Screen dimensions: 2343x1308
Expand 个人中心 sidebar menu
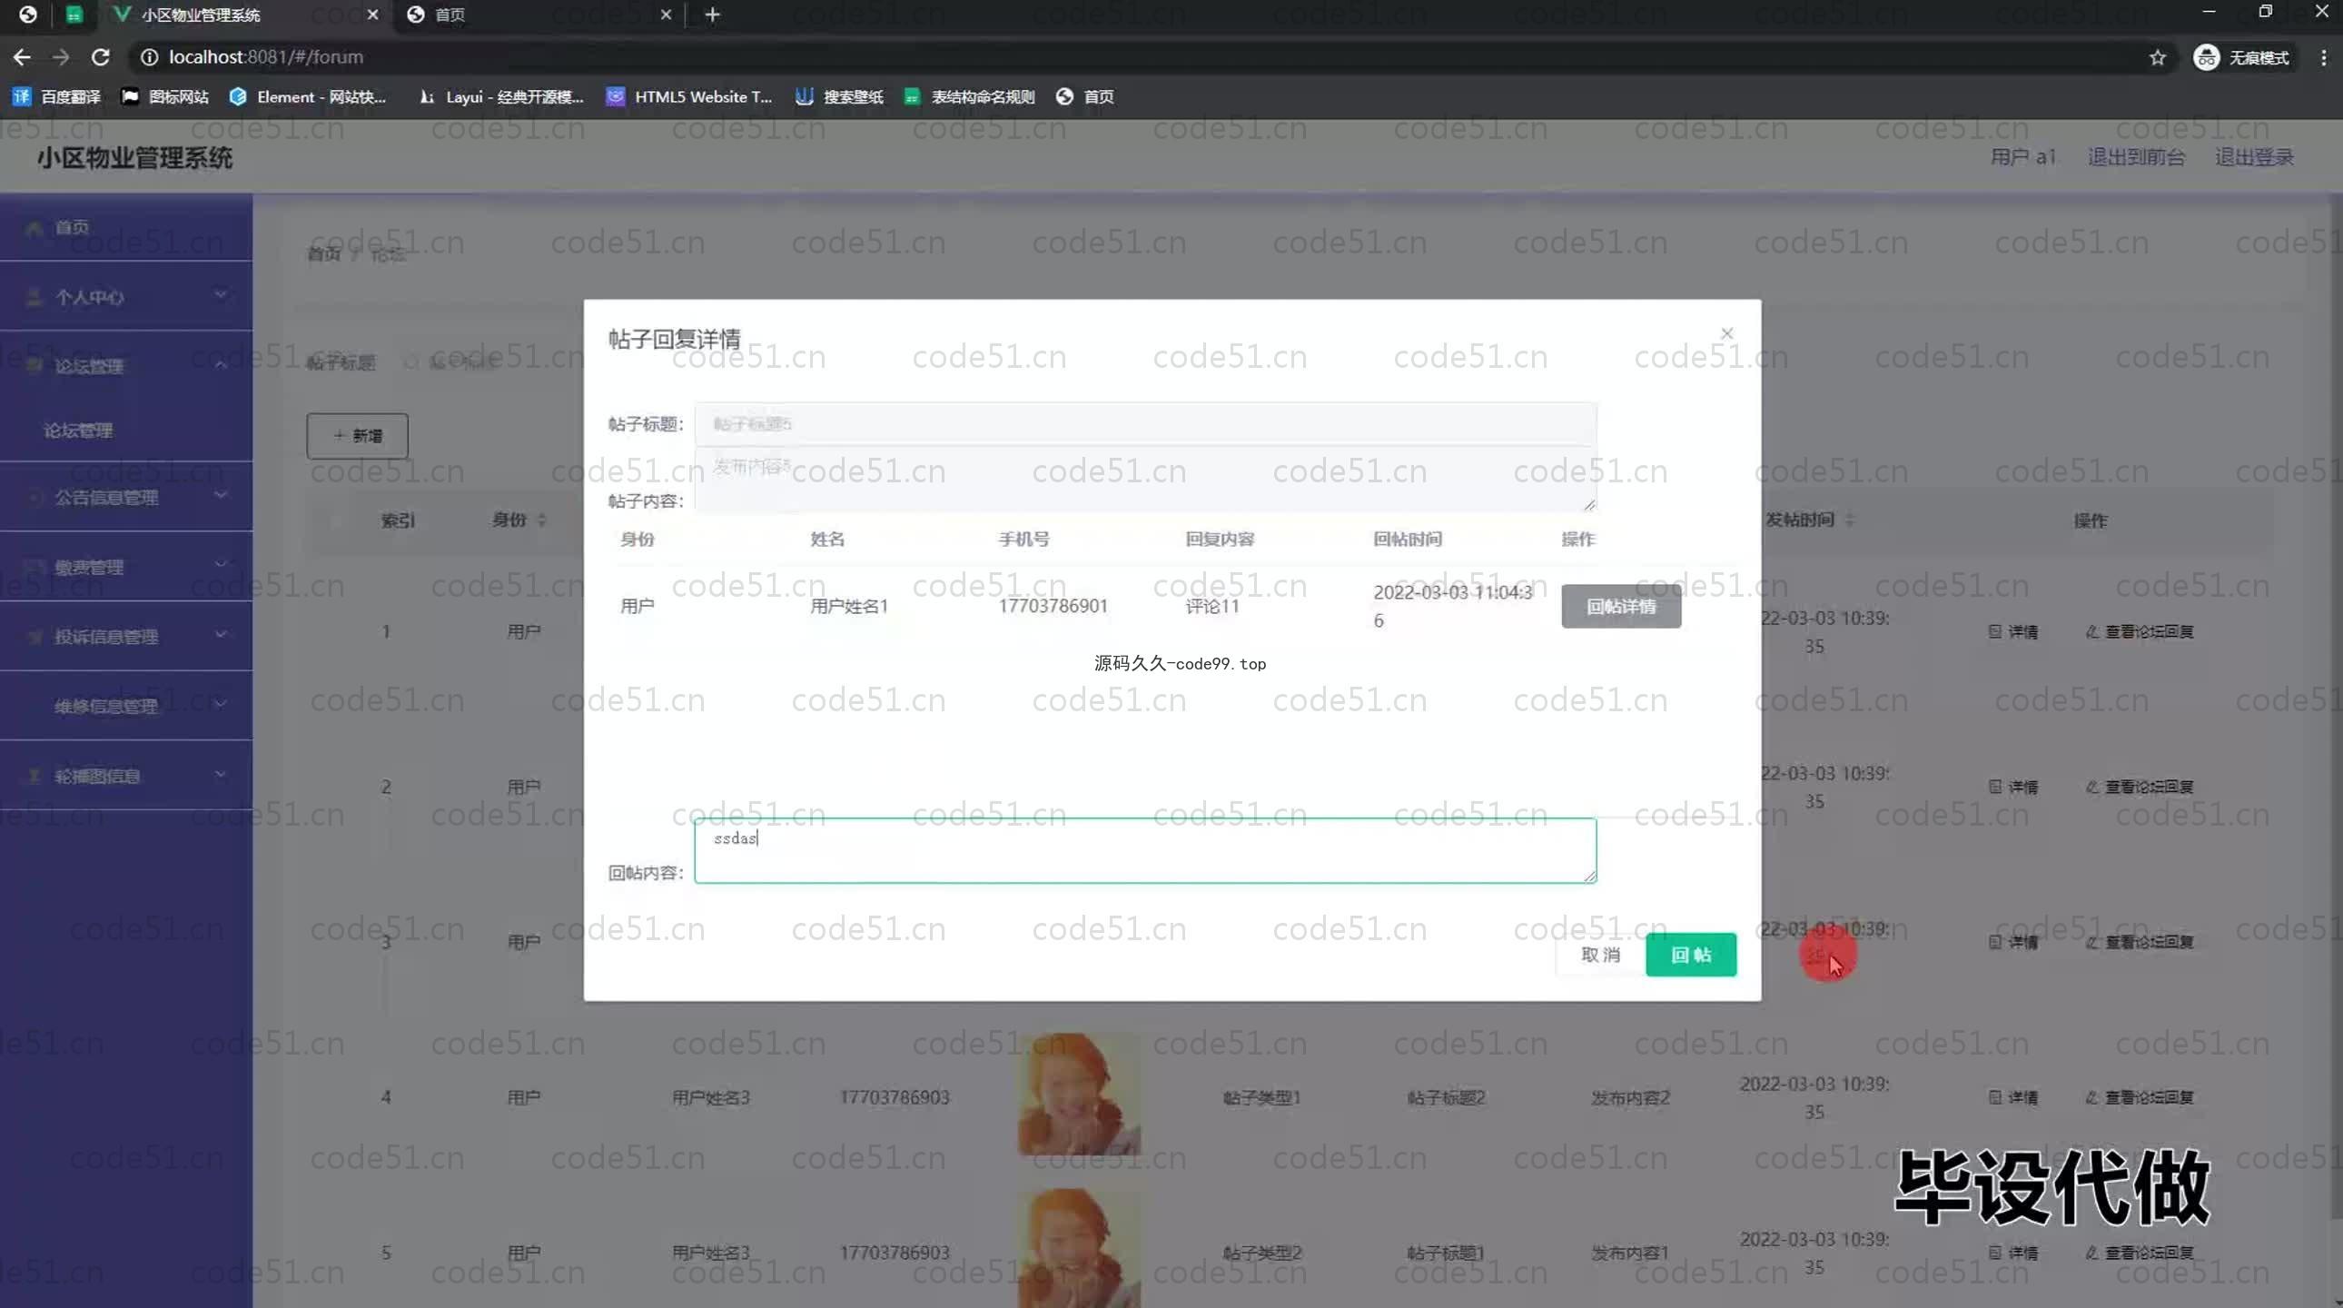(126, 296)
